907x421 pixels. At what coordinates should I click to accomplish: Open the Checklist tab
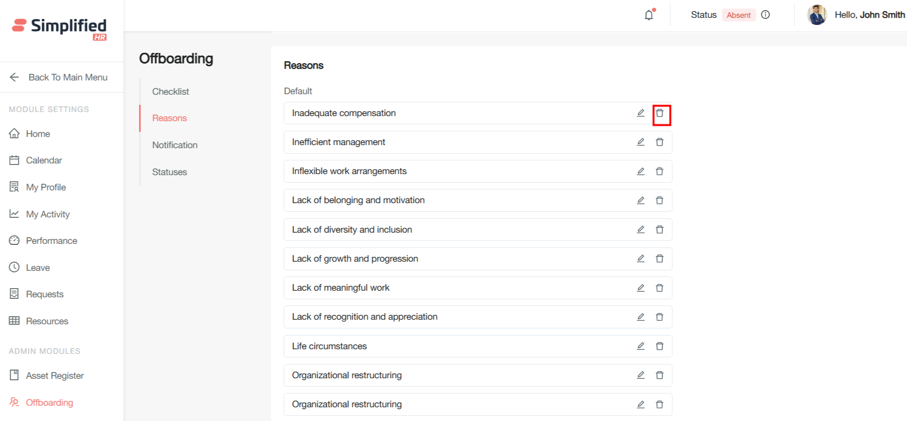coord(171,92)
